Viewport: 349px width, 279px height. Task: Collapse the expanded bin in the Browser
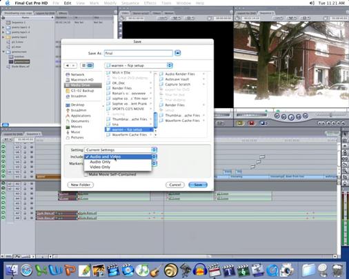point(3,52)
